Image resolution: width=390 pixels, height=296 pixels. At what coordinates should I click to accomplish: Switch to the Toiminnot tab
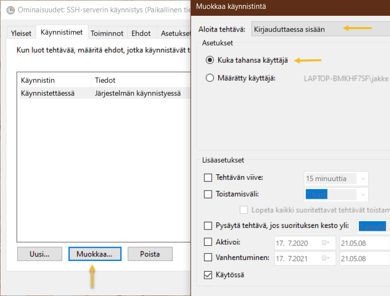[108, 33]
